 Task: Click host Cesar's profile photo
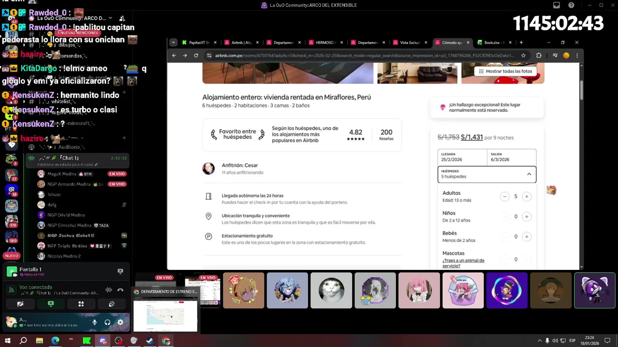click(x=209, y=168)
